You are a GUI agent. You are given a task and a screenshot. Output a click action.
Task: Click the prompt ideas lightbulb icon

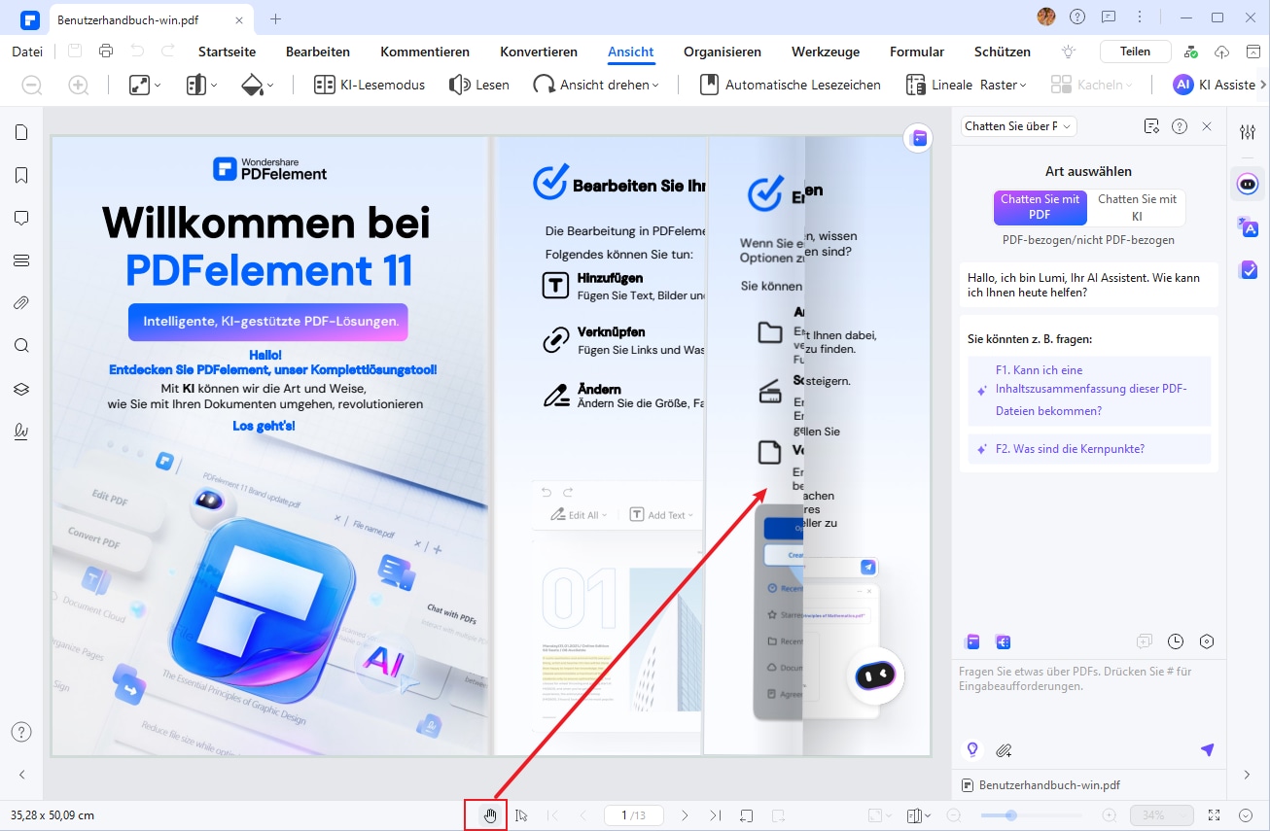click(970, 750)
